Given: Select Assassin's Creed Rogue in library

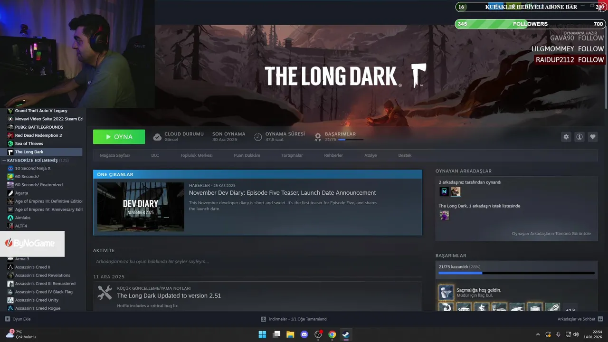Looking at the screenshot, I should [38, 308].
